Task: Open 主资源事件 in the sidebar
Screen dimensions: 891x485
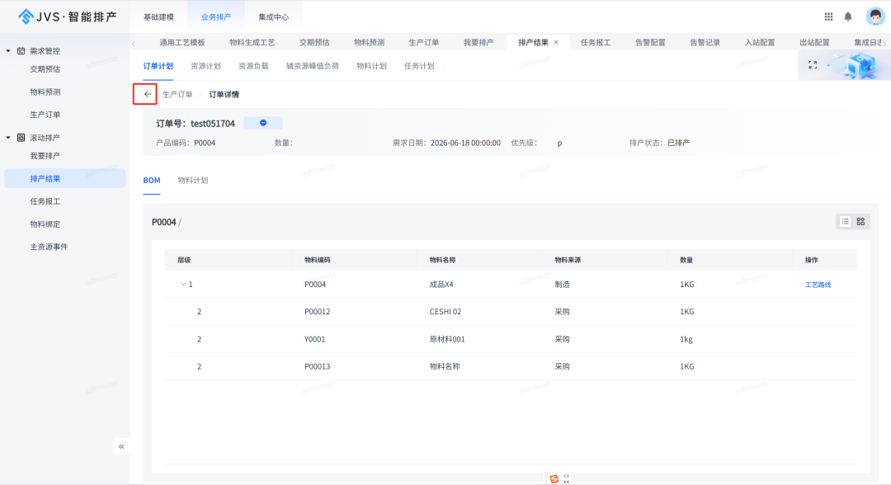Action: [49, 247]
